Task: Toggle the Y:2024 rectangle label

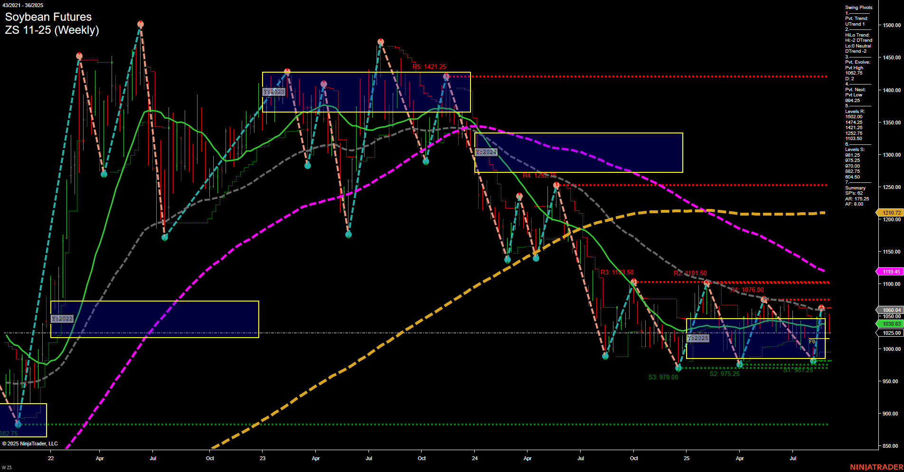Action: pos(486,152)
